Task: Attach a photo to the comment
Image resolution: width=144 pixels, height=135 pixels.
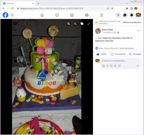Action: 111,66
